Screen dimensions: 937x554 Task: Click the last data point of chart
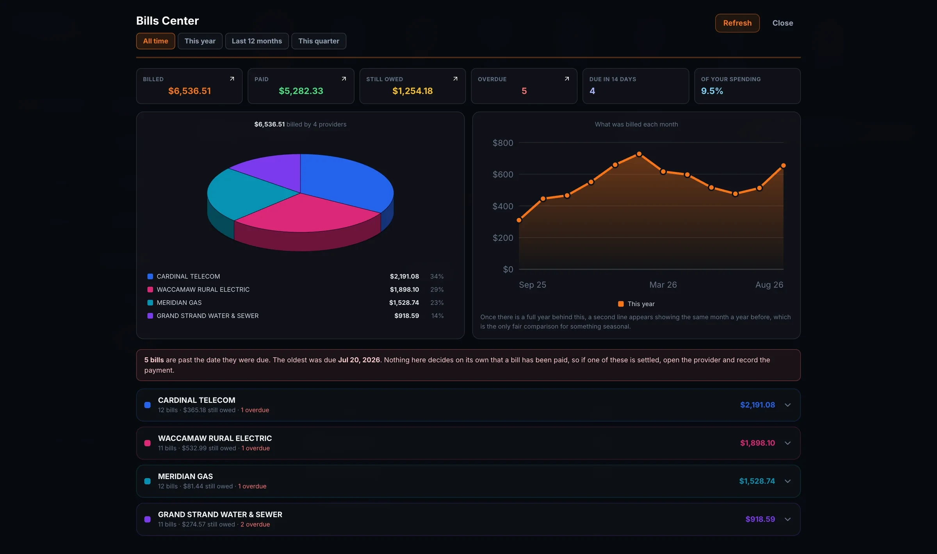[783, 166]
